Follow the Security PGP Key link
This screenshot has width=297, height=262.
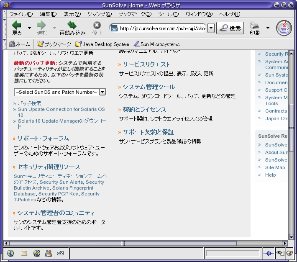(x=58, y=194)
